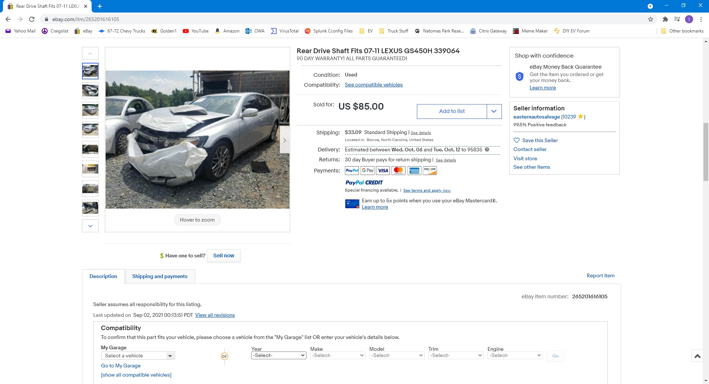Click the Sell now button

(x=223, y=256)
